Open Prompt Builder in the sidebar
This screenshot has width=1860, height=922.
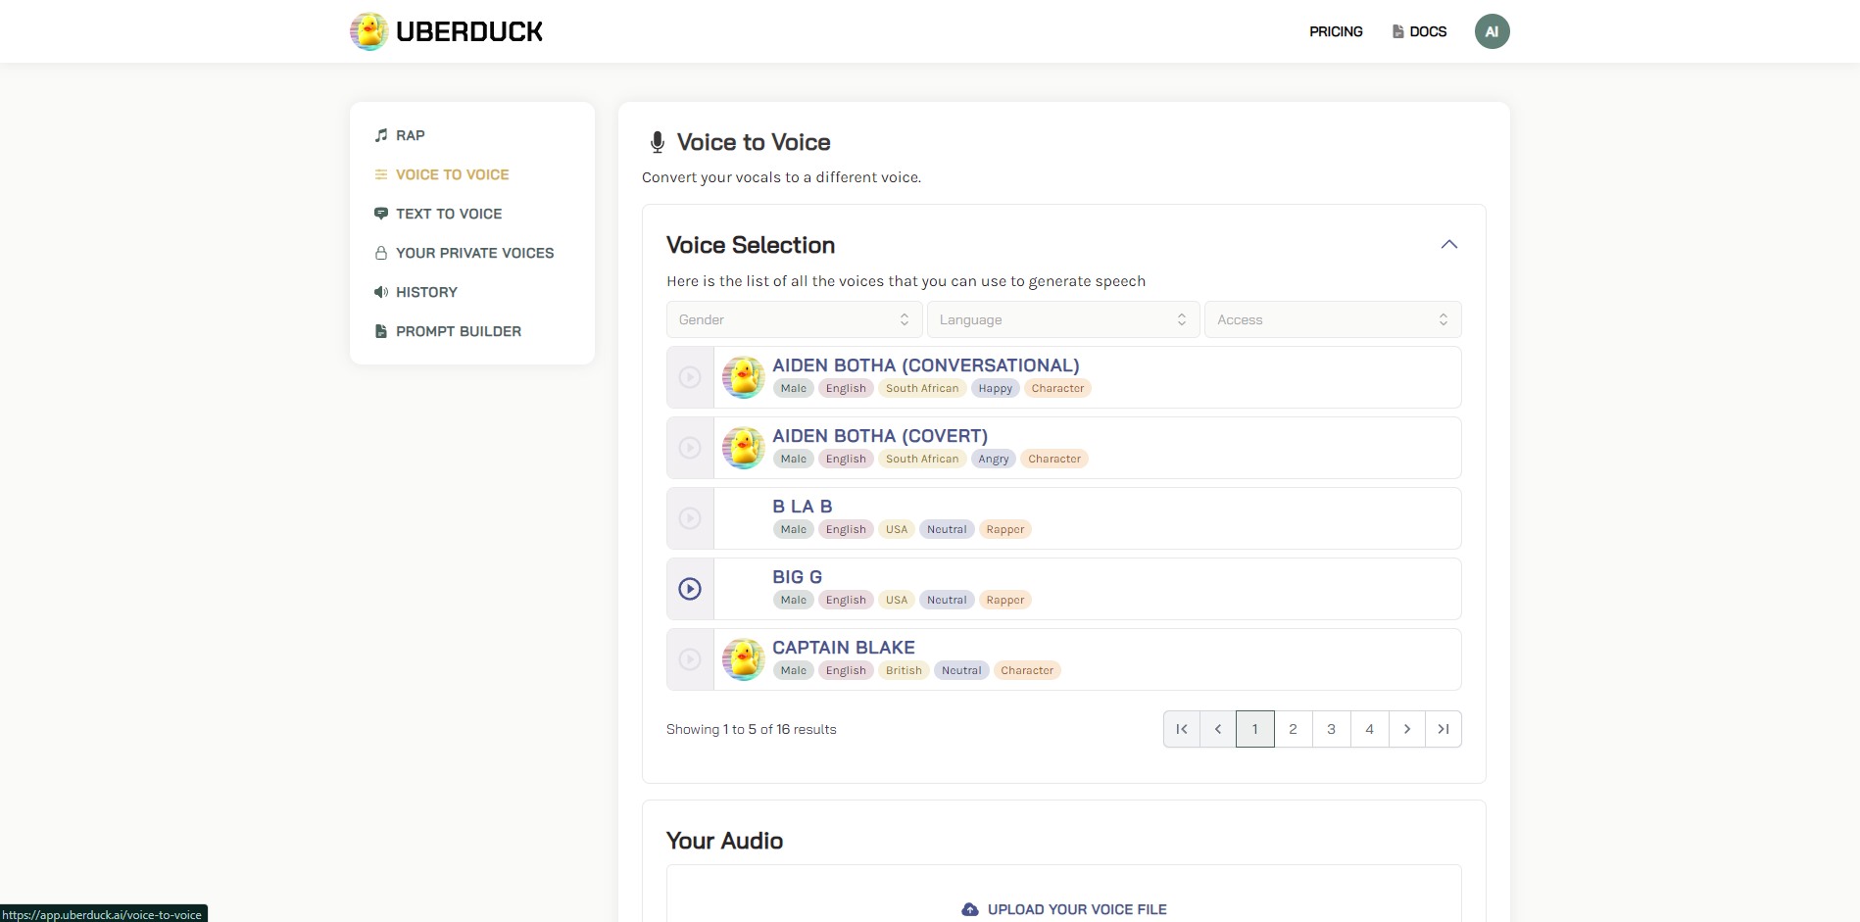[x=459, y=331]
